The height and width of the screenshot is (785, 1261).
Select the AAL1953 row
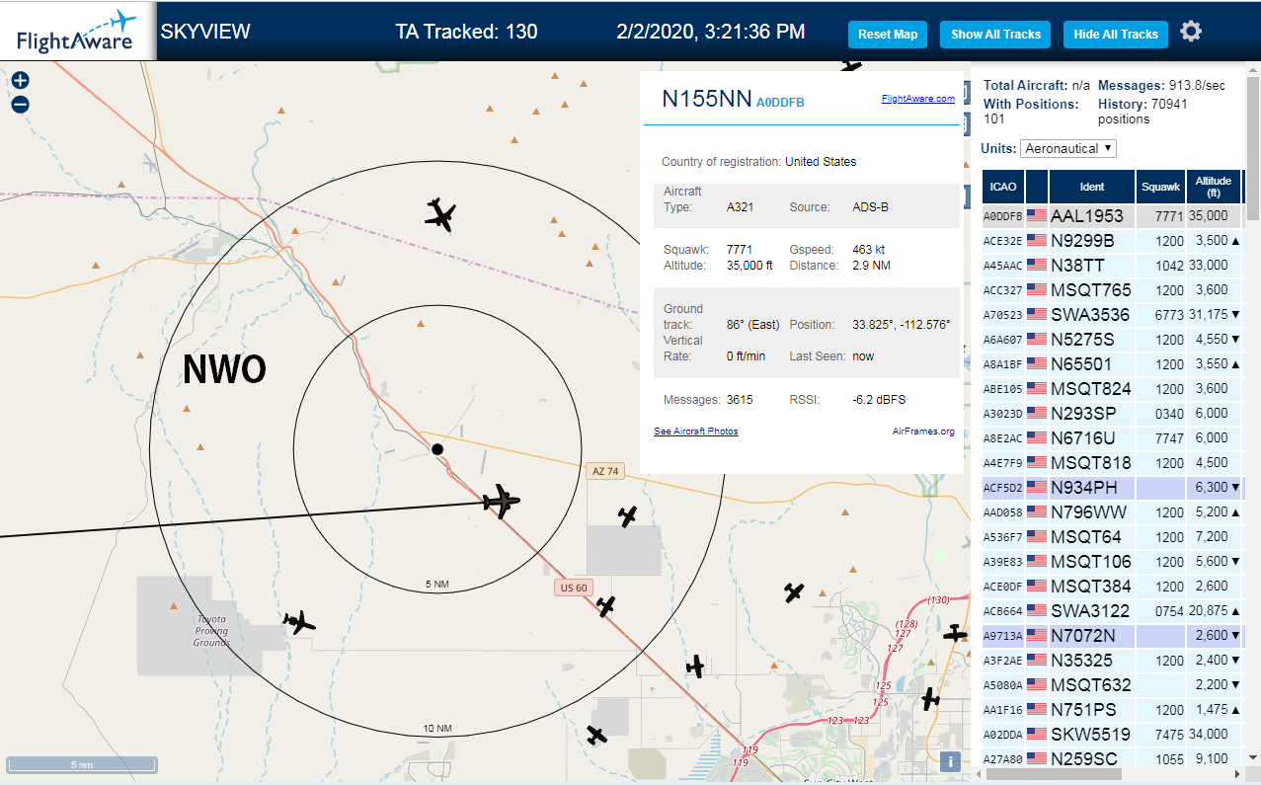point(1113,216)
